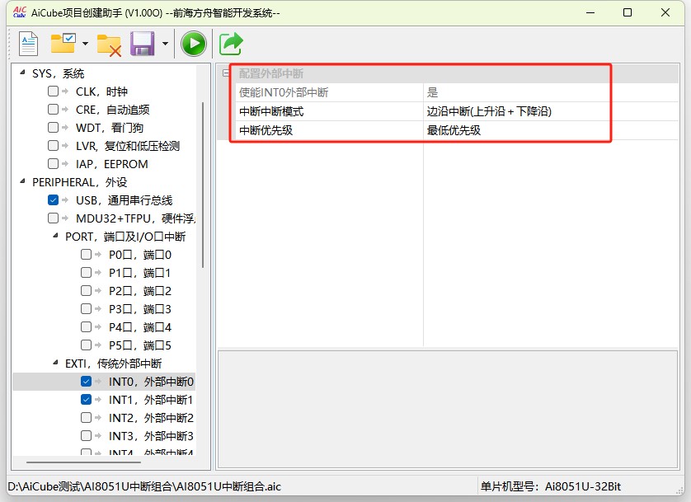Viewport: 691px width, 502px height.
Task: Check the INT2 外部中断2 checkbox
Action: coord(86,417)
